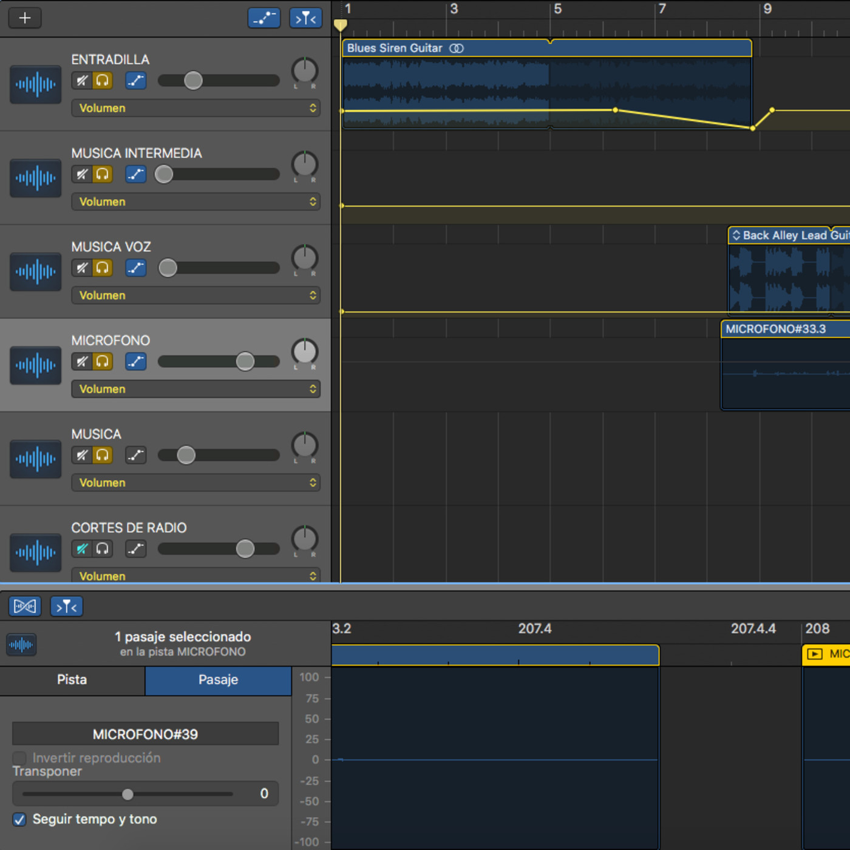Enable automation on the MUSICA track
Screen dimensions: 850x850
(136, 455)
